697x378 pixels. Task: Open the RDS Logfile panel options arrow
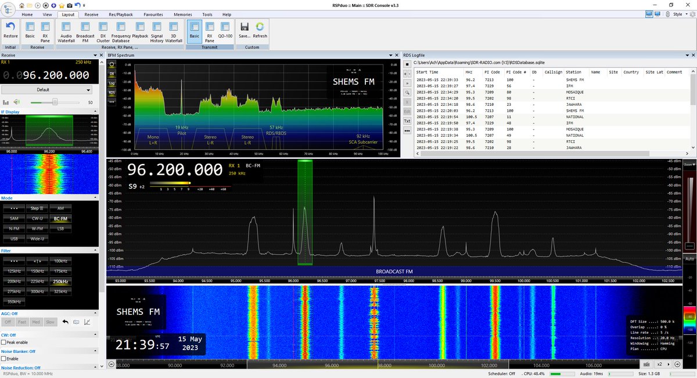687,55
